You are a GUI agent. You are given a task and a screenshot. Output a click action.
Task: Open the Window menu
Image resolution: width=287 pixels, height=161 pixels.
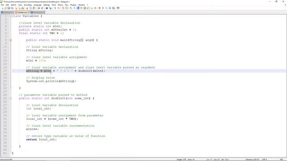tap(82, 5)
